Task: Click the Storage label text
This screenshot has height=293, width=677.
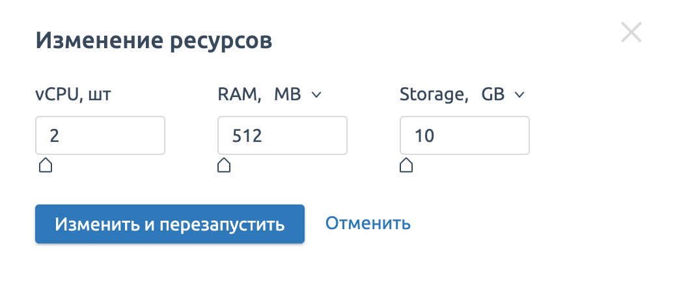Action: coord(433,95)
